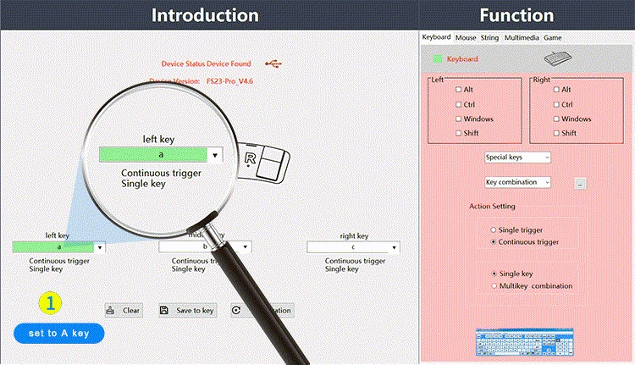Check the Left Windows checkbox

(458, 119)
